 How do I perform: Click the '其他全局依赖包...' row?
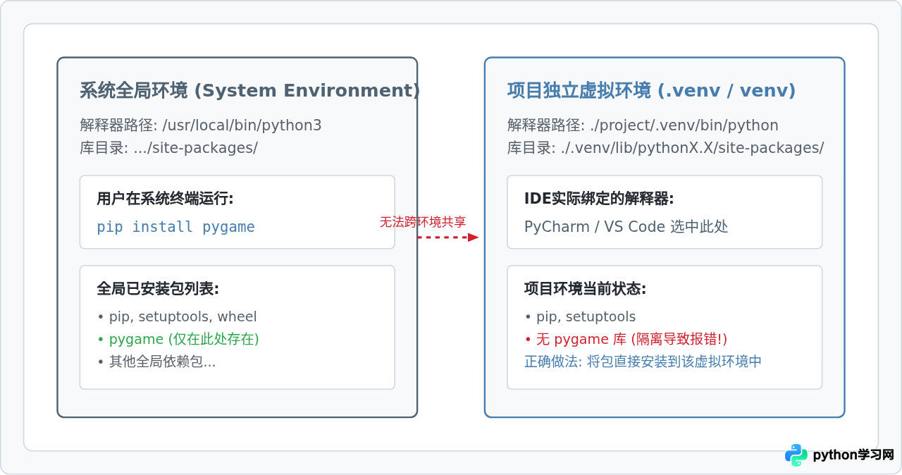[x=156, y=362]
